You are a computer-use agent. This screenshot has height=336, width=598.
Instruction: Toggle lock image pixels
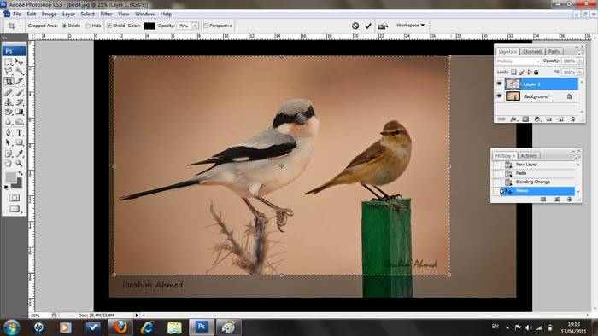[x=521, y=72]
